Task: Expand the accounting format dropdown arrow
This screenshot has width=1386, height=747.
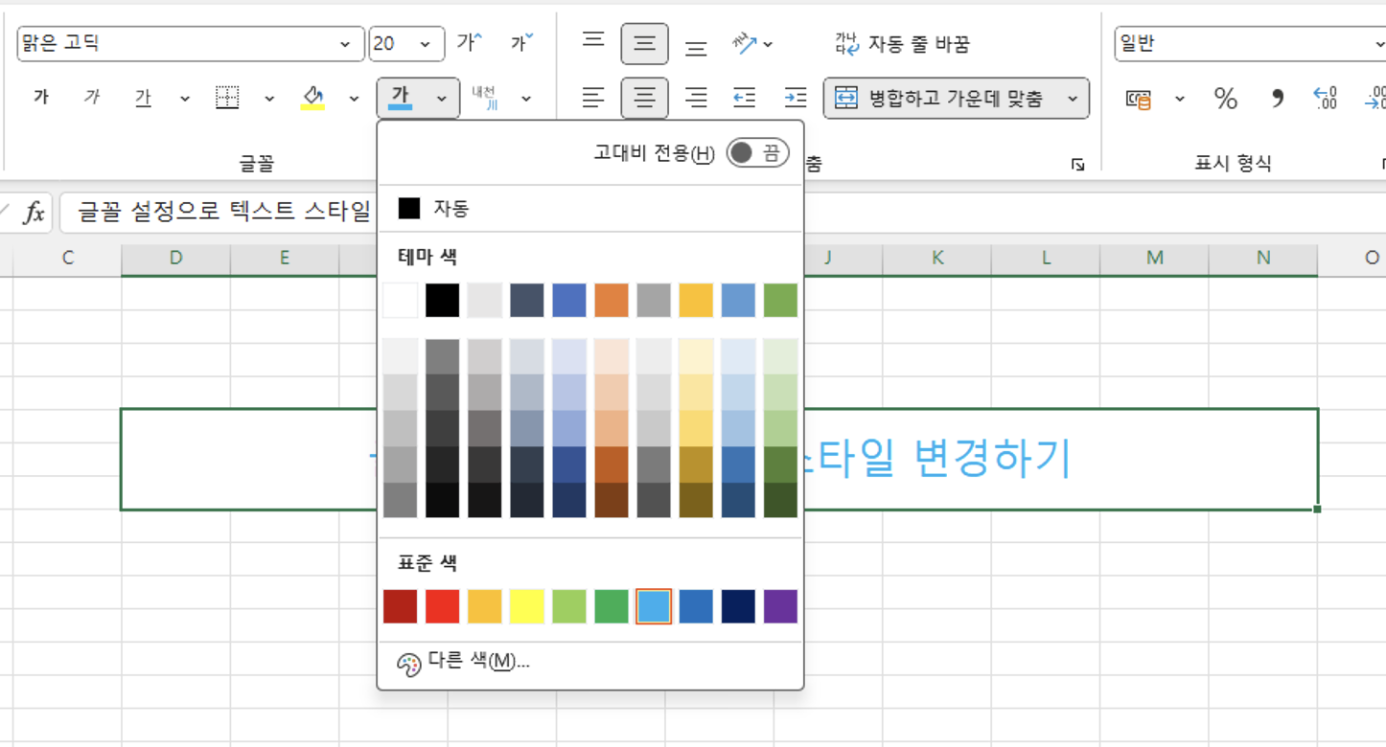Action: [1180, 98]
